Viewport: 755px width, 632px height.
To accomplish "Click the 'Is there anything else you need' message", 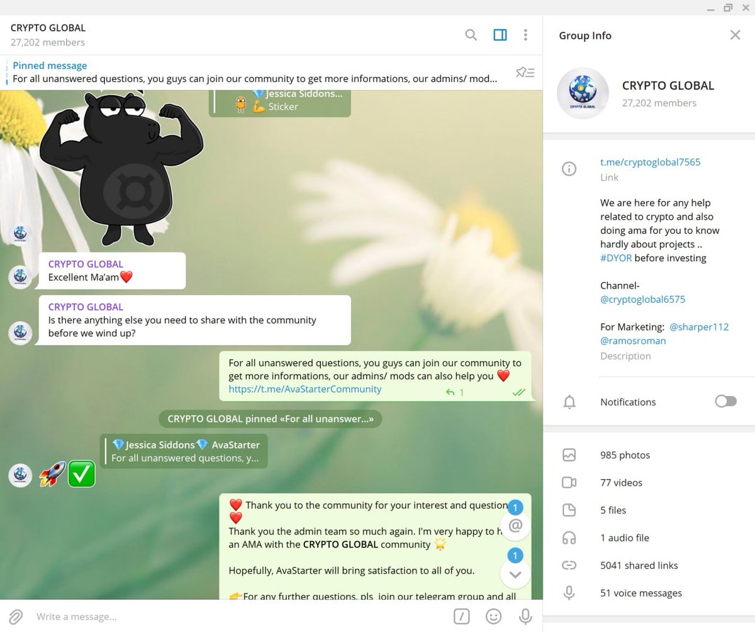I will (x=194, y=320).
